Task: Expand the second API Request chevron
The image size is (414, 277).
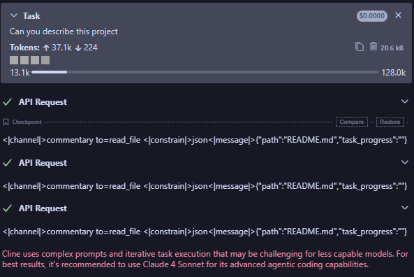Action: 404,162
